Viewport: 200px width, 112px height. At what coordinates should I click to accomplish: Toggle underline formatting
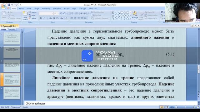pos(47,18)
